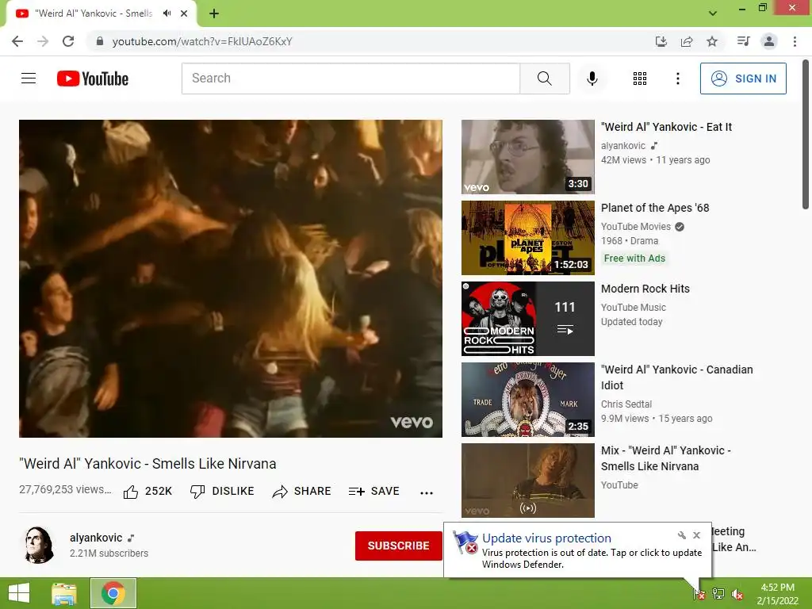Screen dimensions: 812x609
Task: Open the YouTube hamburger guide menu
Action: (x=29, y=79)
